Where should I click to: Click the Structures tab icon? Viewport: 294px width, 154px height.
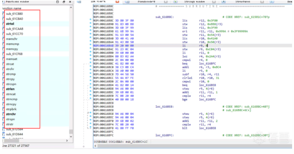(x=224, y=2)
